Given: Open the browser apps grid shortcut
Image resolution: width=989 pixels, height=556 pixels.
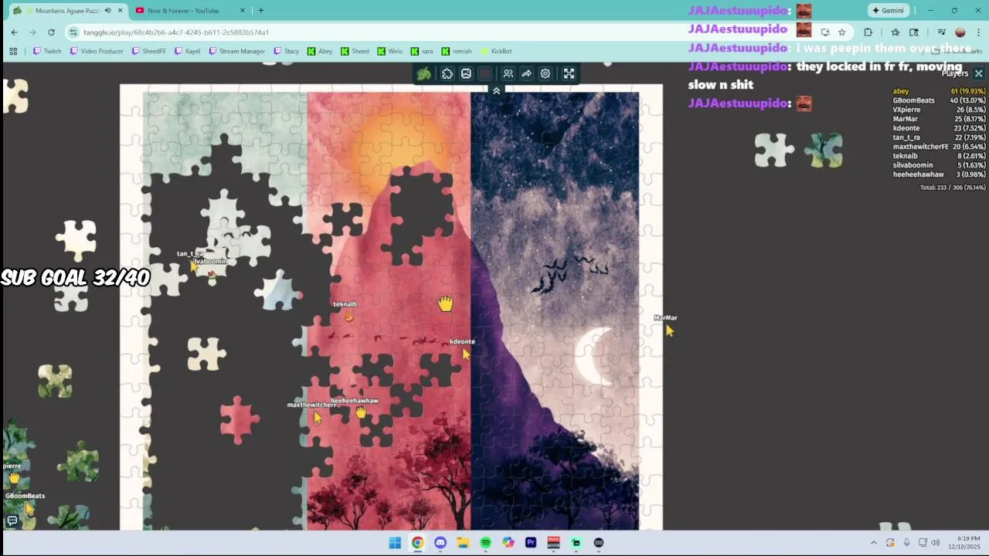Looking at the screenshot, I should point(13,51).
